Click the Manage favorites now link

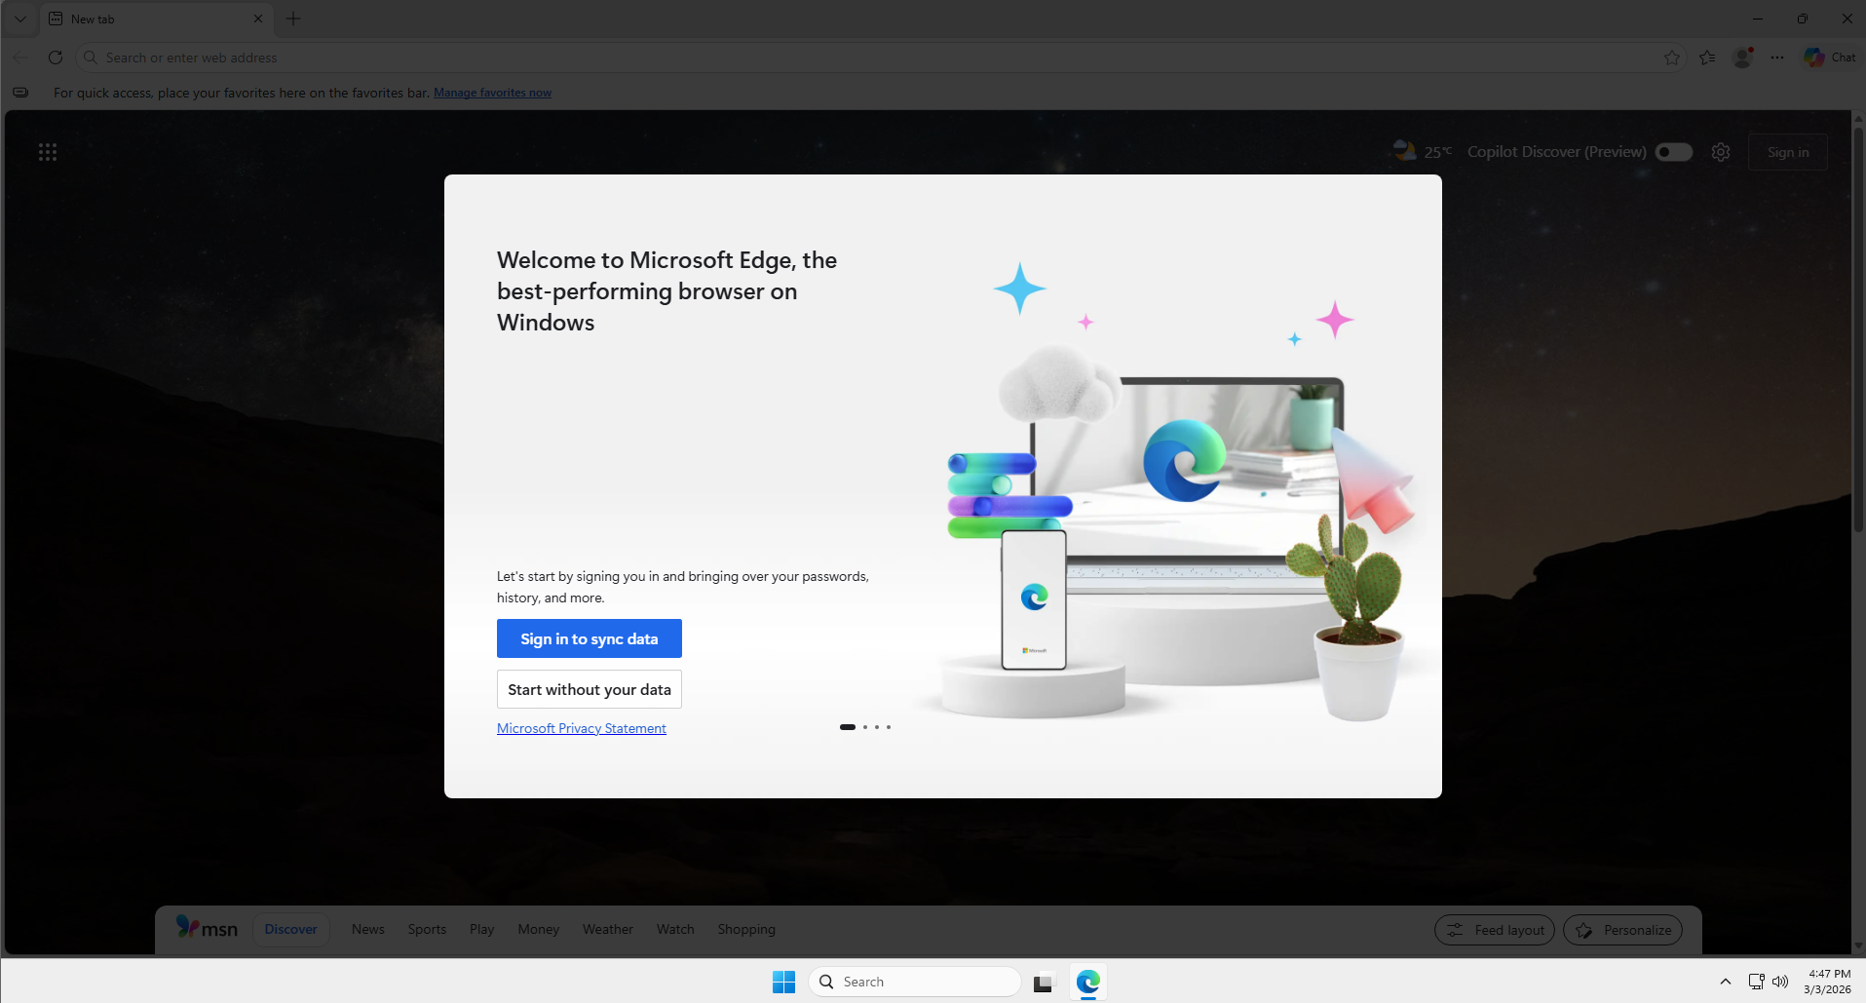492,93
